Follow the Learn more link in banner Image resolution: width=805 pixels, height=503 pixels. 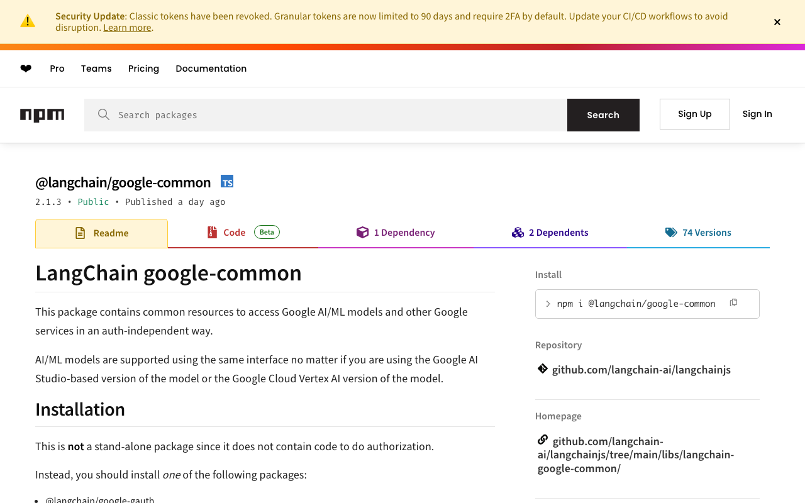[127, 28]
